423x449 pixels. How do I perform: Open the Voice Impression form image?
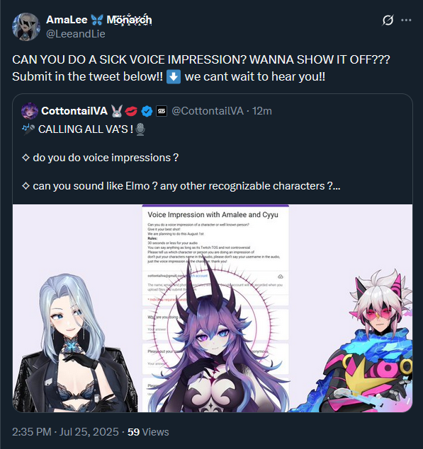point(213,308)
